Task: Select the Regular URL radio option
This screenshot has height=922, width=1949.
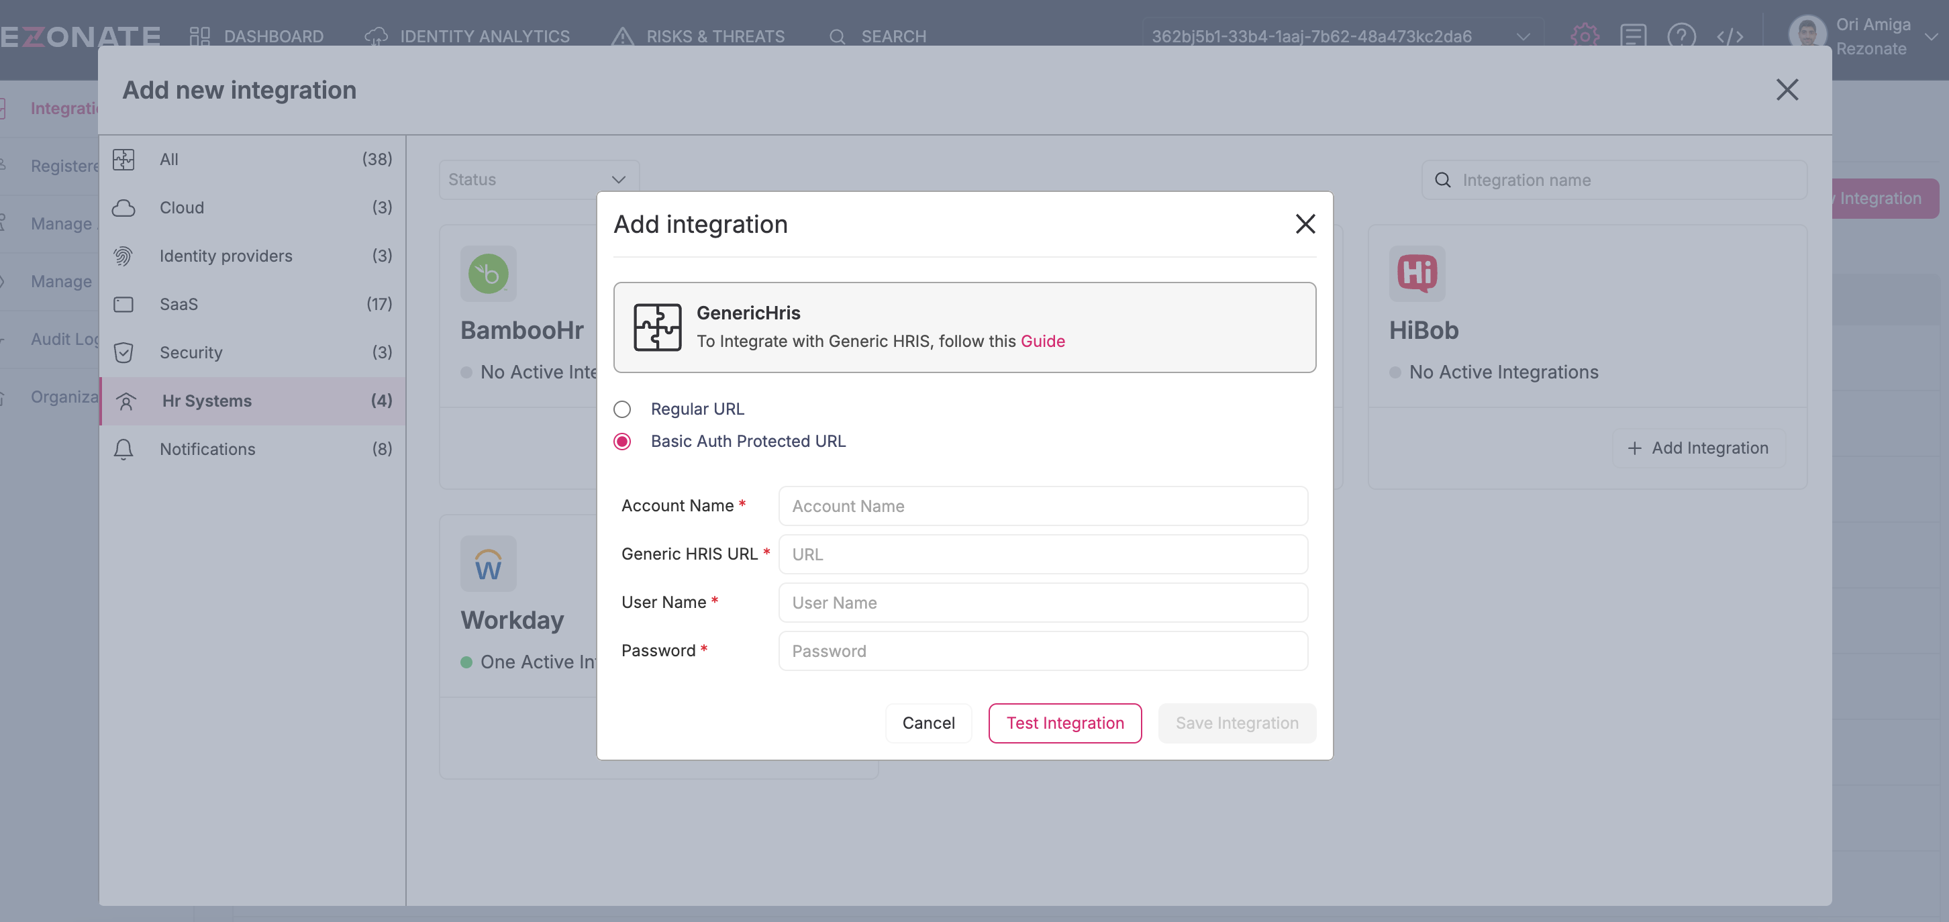Action: pos(622,409)
